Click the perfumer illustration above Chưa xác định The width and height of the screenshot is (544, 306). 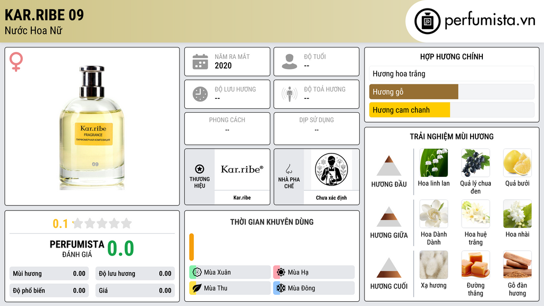click(x=331, y=169)
